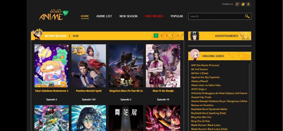
Task: Open Beyblade Burst Dynamite Battle link
Action: tap(209, 109)
